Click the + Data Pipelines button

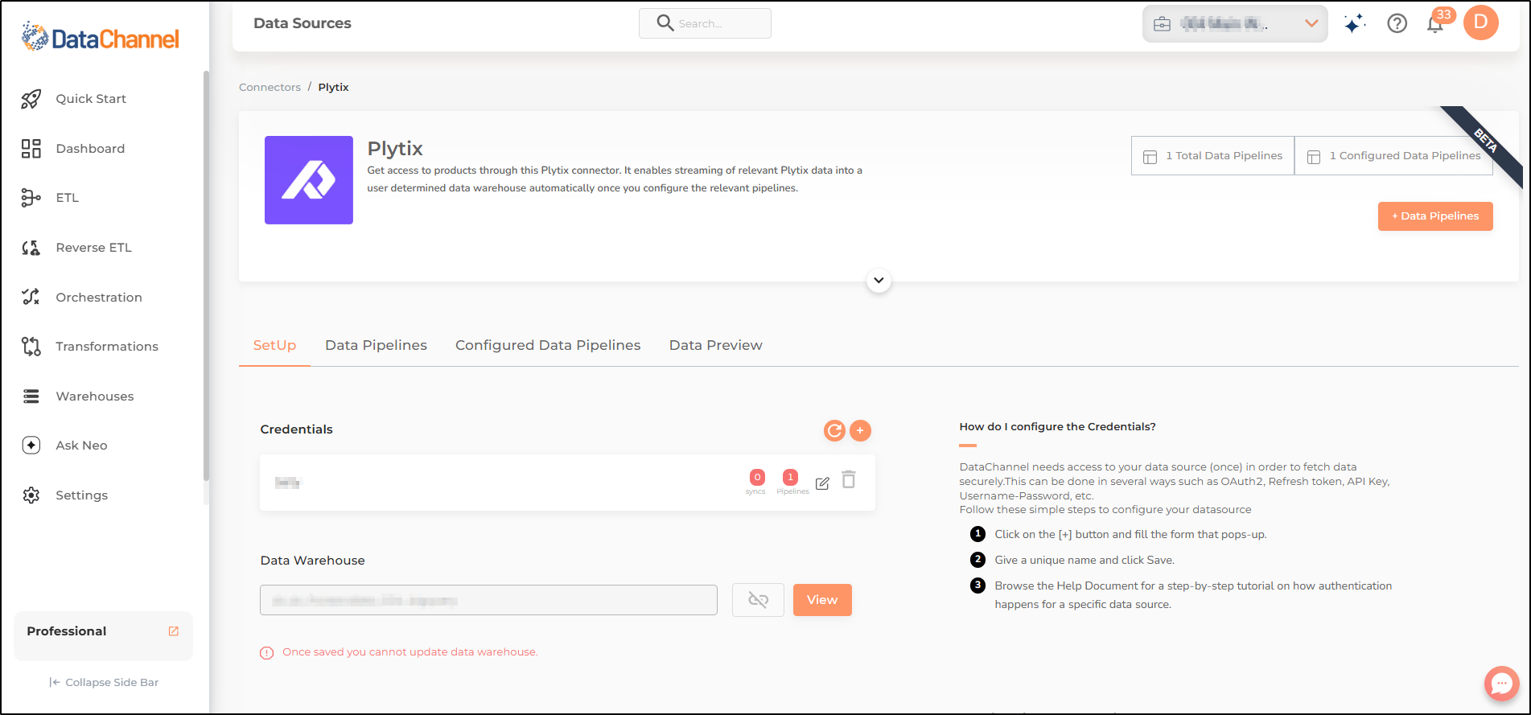[1435, 216]
